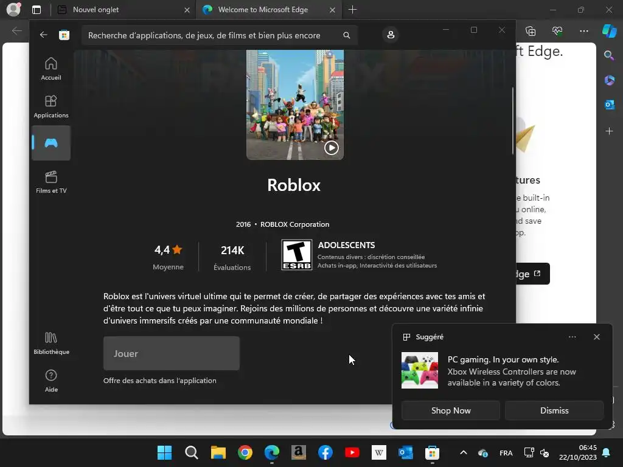Image resolution: width=623 pixels, height=467 pixels.
Task: Click Microsoft Edge taskbar icon
Action: click(x=272, y=452)
